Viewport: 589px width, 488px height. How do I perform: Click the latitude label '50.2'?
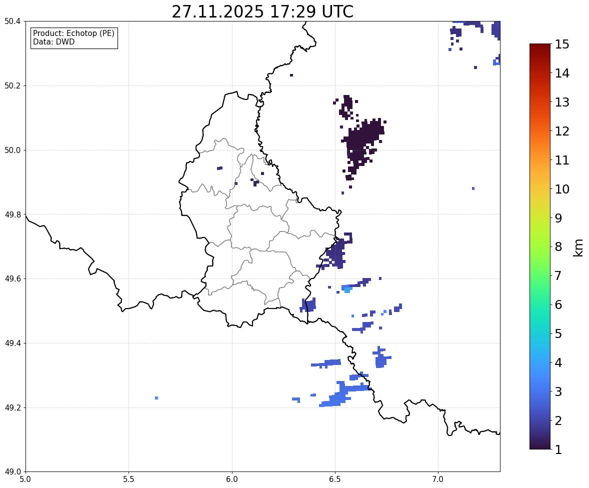point(12,85)
